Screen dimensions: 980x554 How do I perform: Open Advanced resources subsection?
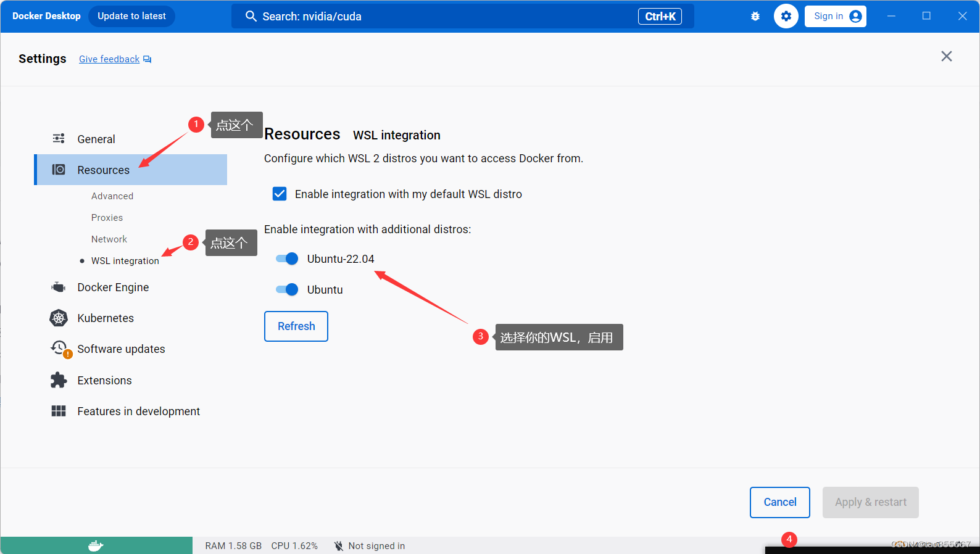point(112,196)
